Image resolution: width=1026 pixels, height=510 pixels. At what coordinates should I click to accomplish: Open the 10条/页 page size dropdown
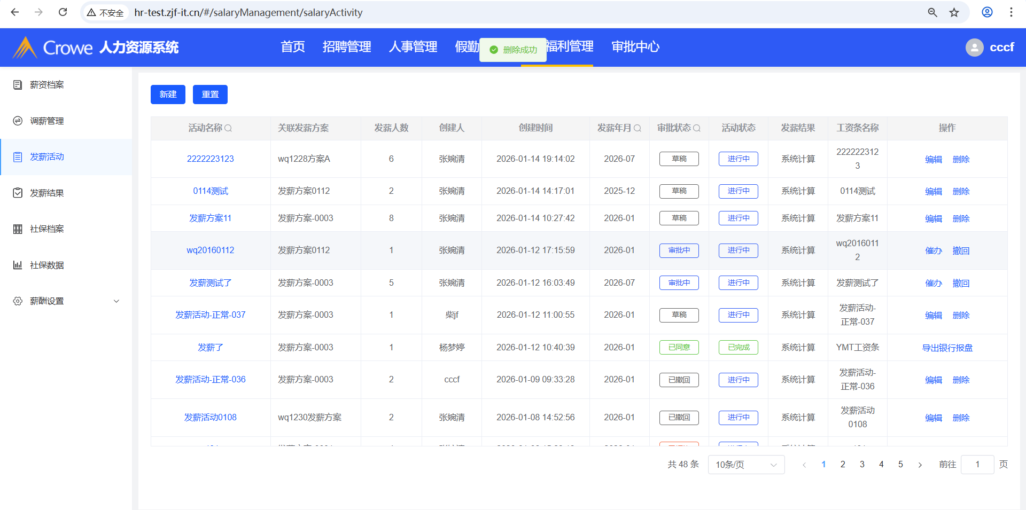pos(746,465)
